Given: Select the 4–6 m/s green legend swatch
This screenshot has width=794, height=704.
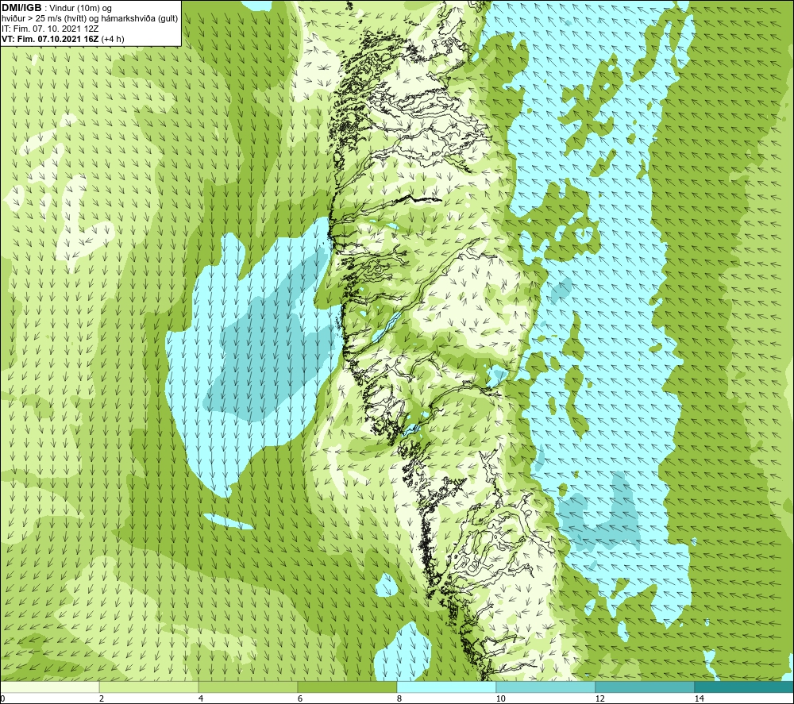Looking at the screenshot, I should [248, 687].
